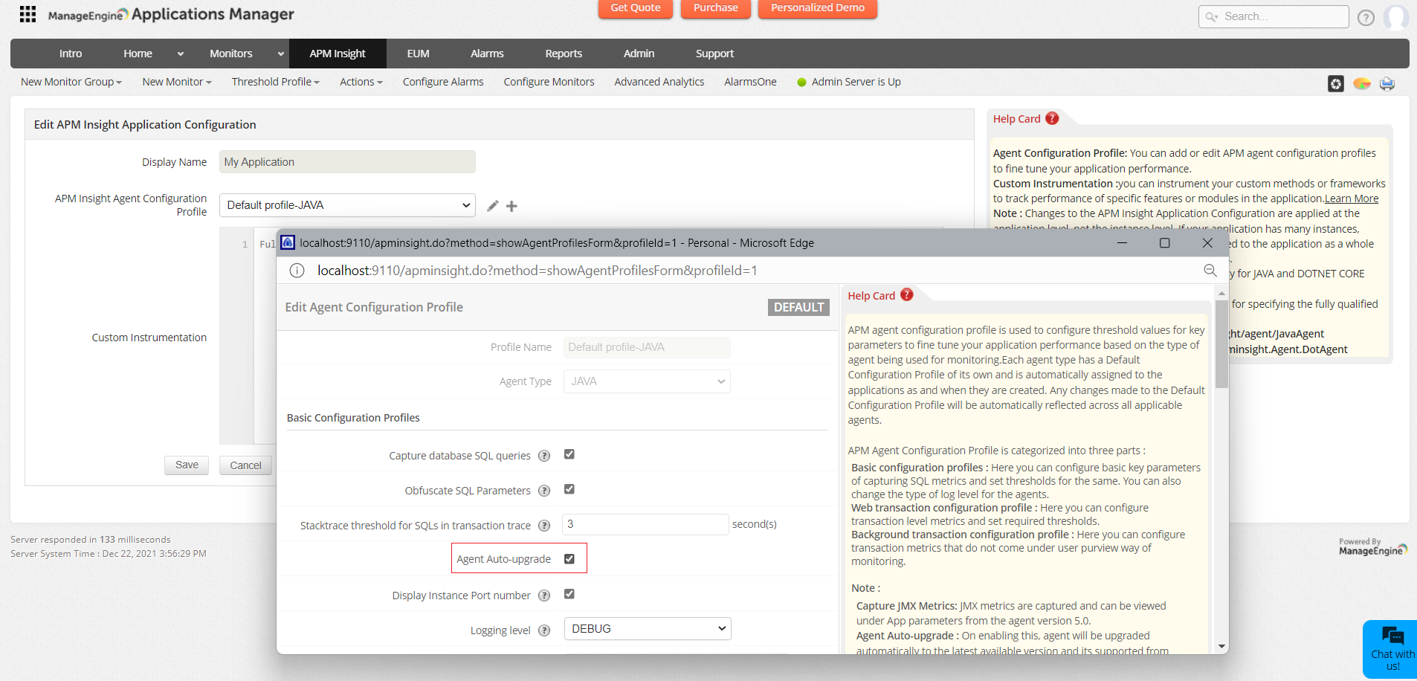Focus the Search input field
Image resolution: width=1417 pixels, height=681 pixels.
click(1274, 16)
